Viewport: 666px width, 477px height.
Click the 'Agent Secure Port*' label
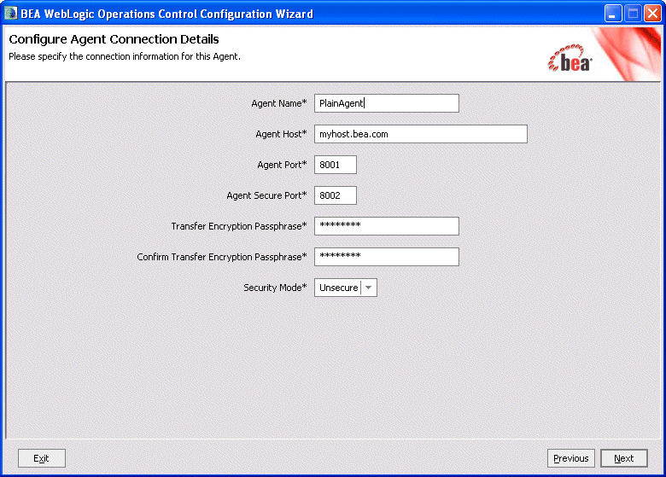point(266,195)
